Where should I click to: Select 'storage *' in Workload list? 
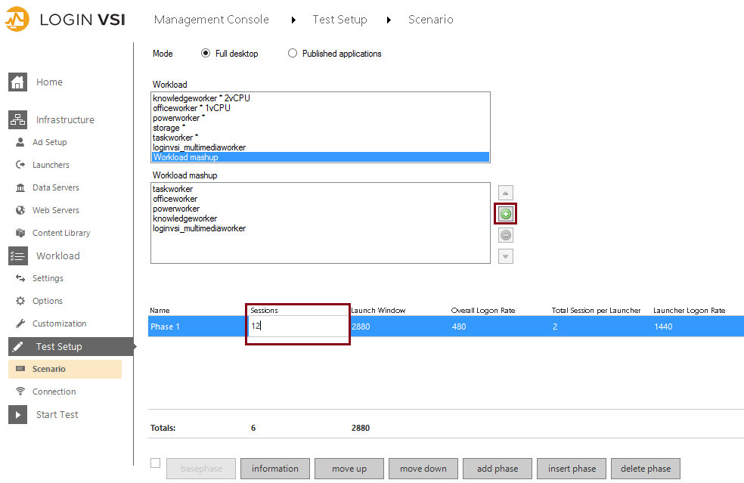pyautogui.click(x=321, y=128)
